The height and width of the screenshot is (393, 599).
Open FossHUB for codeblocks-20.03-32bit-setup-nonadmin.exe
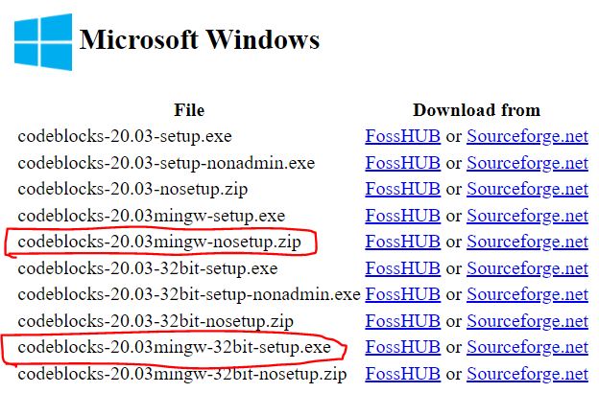402,294
